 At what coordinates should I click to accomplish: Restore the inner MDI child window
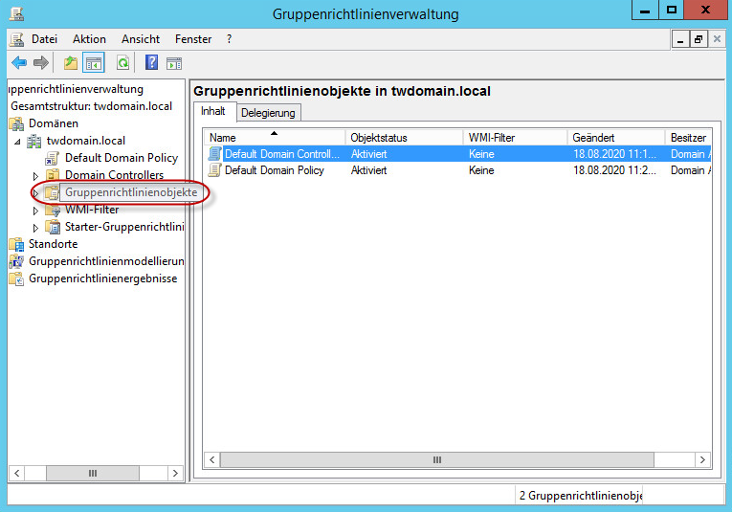coord(699,39)
